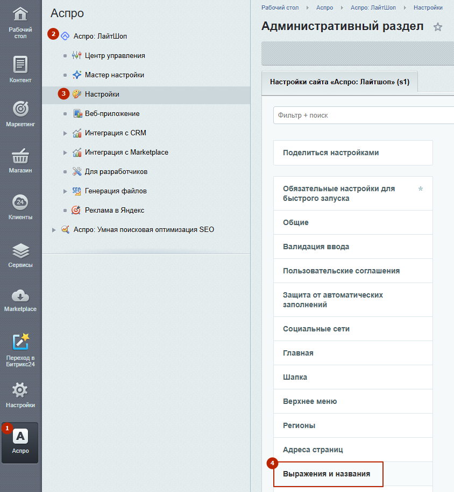Select the Общие settings section
This screenshot has height=492, width=454.
pyautogui.click(x=353, y=222)
